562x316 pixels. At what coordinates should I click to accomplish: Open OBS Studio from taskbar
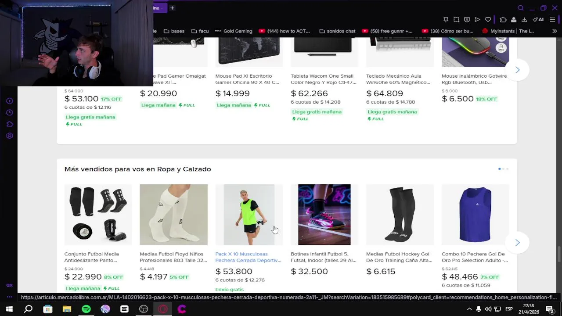click(x=144, y=309)
